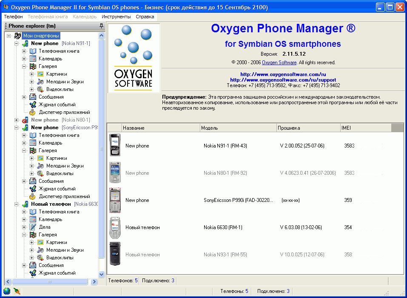The image size is (407, 298).
Task: Expand messages under Nokia N91-1
Action: (x=24, y=97)
